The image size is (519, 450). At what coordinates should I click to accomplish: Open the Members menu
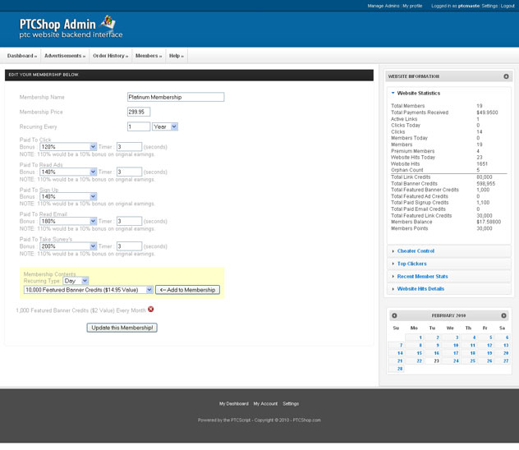click(148, 56)
